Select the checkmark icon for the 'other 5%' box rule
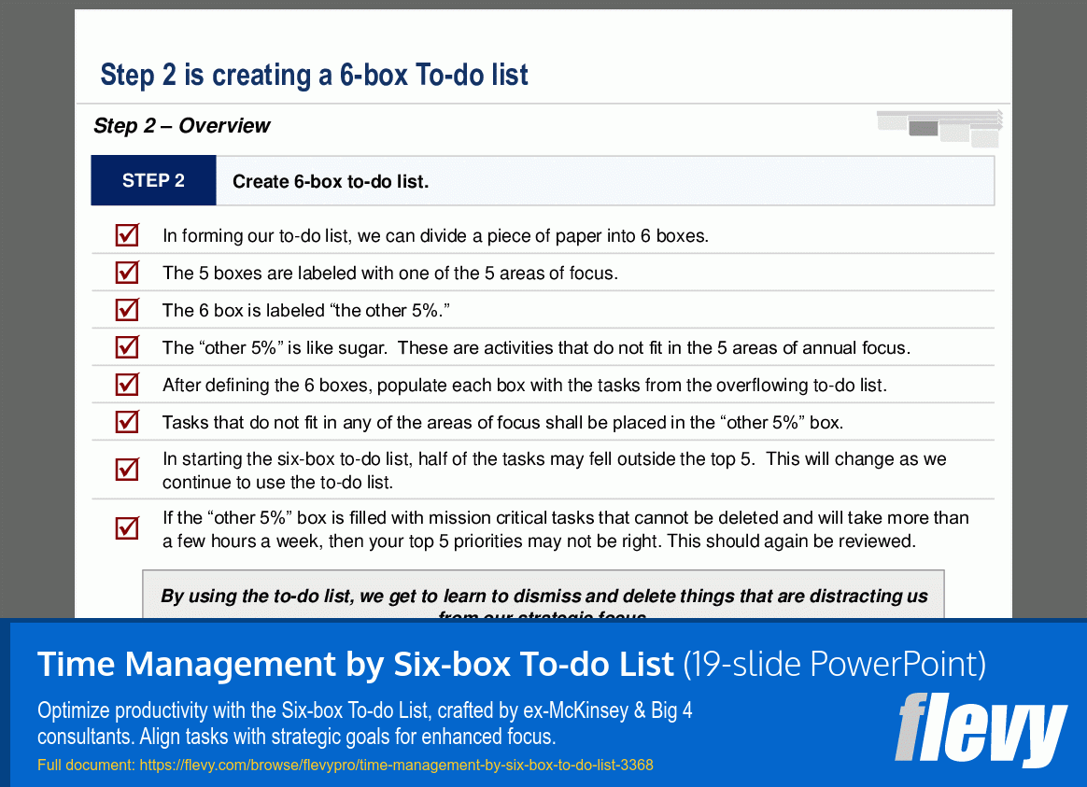This screenshot has height=787, width=1087. coord(126,422)
